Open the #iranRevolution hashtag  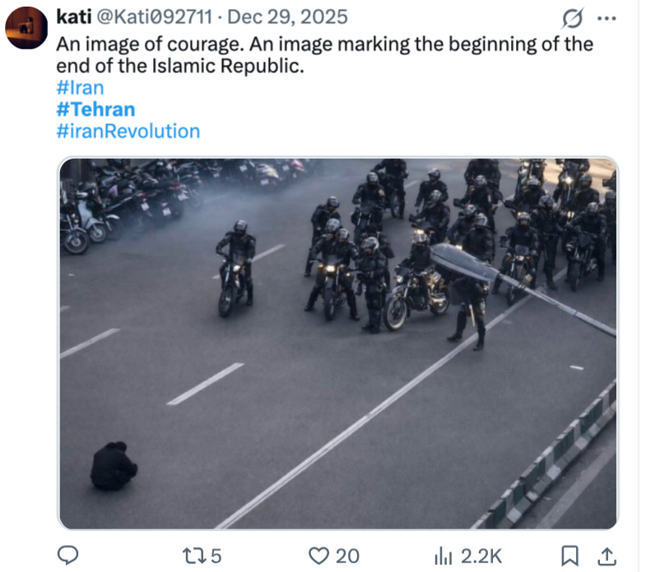[x=127, y=131]
